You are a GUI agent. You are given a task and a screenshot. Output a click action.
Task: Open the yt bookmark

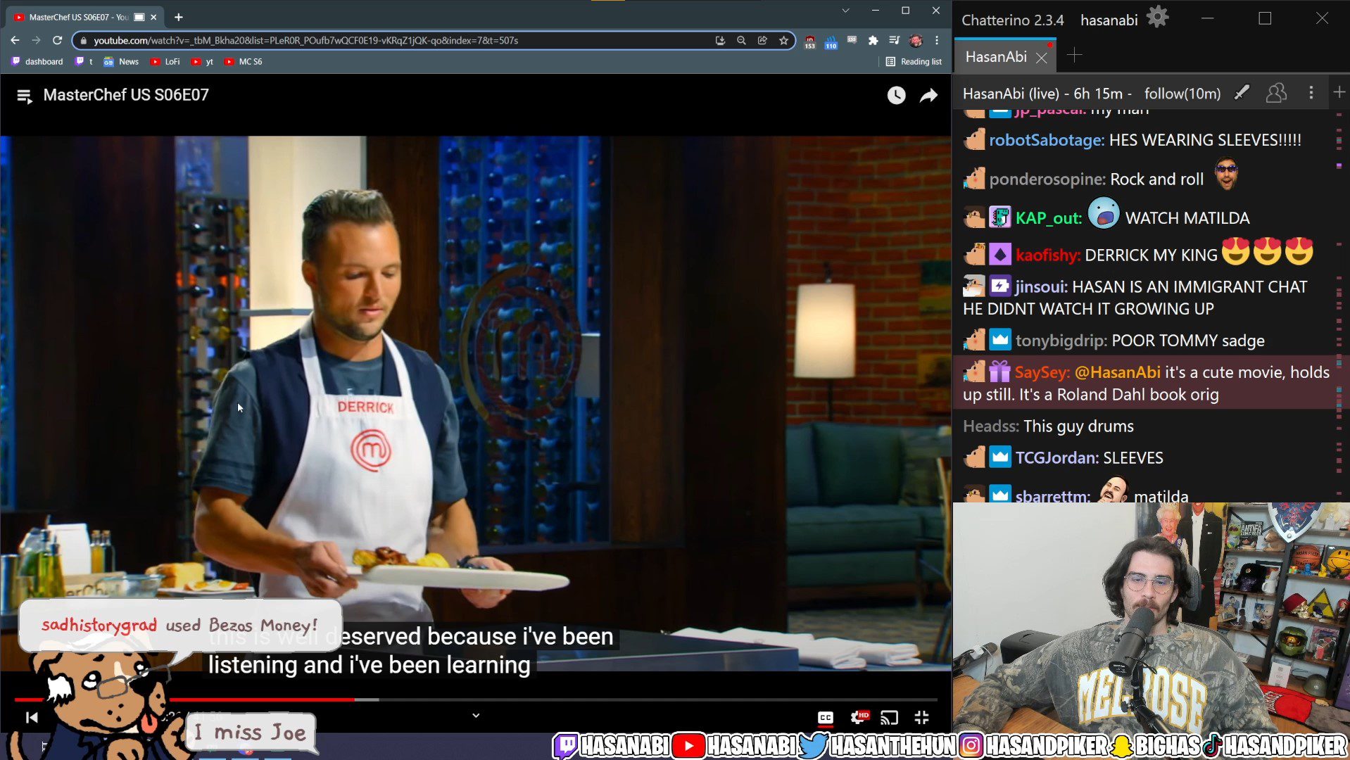click(x=202, y=61)
